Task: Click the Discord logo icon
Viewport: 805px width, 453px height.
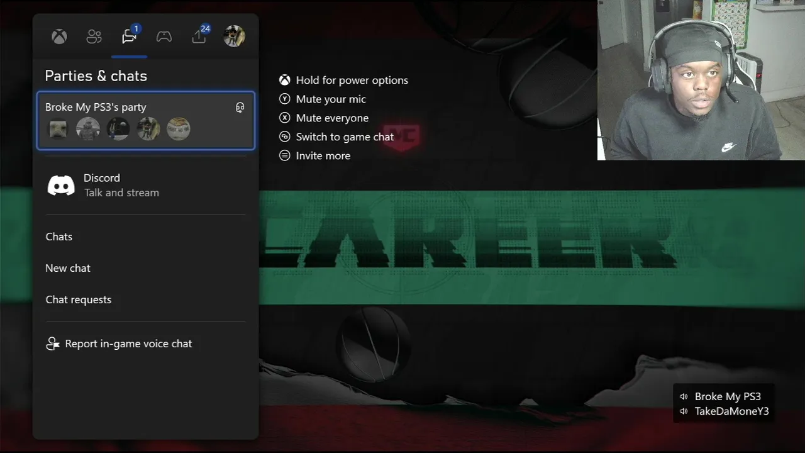Action: tap(61, 185)
